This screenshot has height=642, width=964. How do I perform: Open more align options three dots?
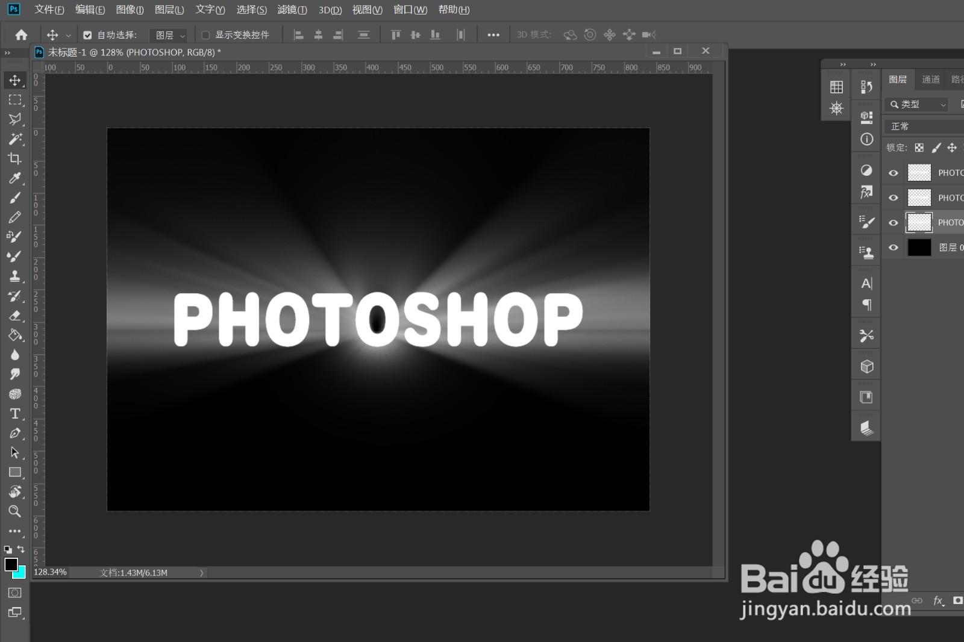(x=493, y=35)
